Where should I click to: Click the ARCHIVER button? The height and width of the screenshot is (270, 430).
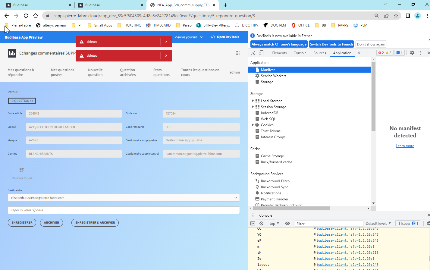(x=52, y=223)
